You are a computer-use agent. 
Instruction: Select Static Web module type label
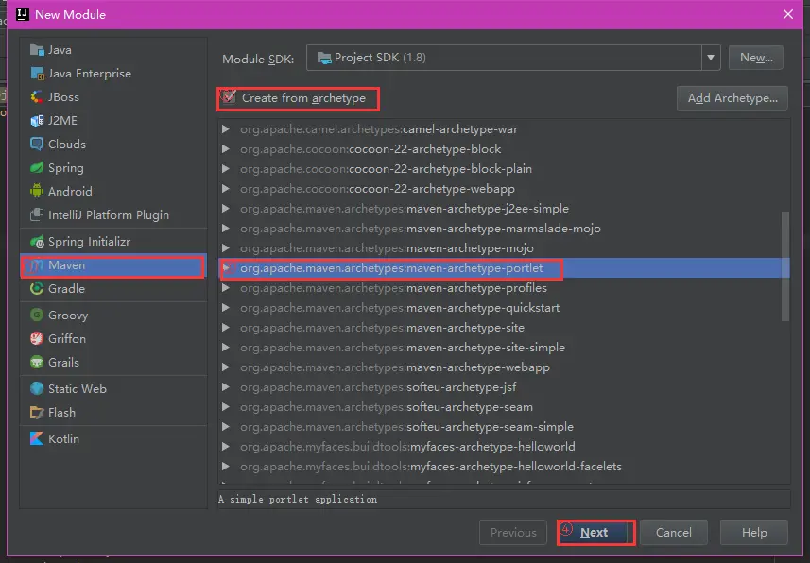[77, 388]
